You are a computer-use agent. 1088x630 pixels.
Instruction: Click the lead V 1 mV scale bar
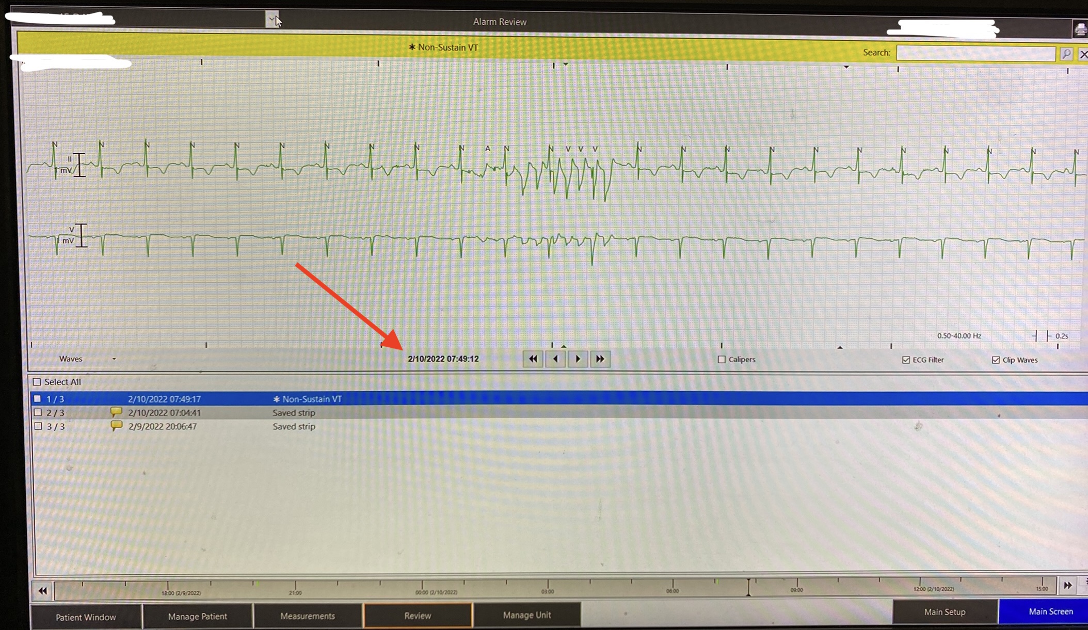tap(81, 235)
